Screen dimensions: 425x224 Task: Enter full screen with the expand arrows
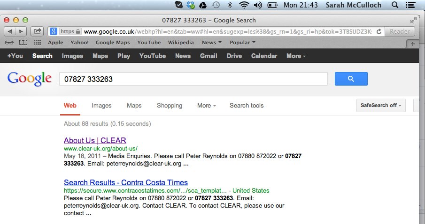[414, 20]
